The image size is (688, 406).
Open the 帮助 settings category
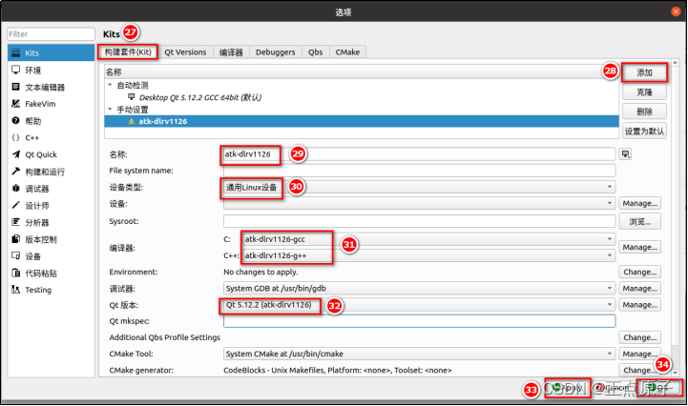coord(51,121)
